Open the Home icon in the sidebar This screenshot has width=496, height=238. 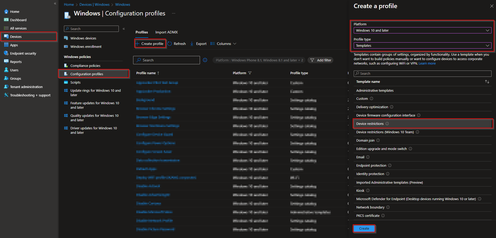6,11
